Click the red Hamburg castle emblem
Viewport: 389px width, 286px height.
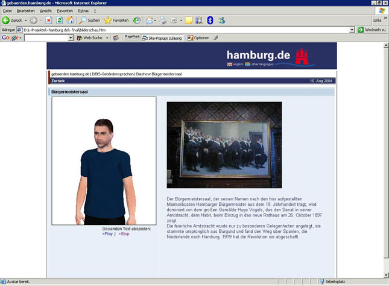coord(302,56)
